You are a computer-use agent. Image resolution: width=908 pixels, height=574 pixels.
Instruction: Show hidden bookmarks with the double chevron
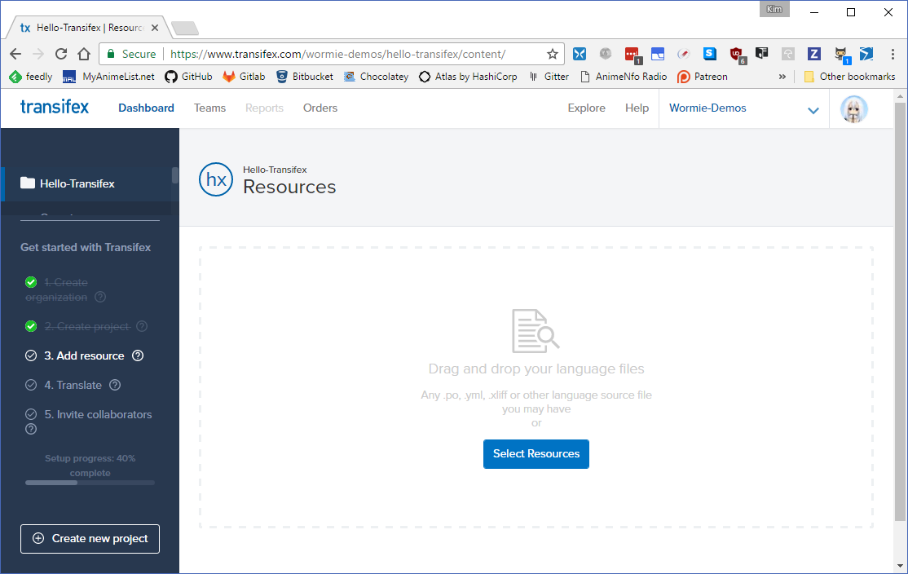click(782, 77)
